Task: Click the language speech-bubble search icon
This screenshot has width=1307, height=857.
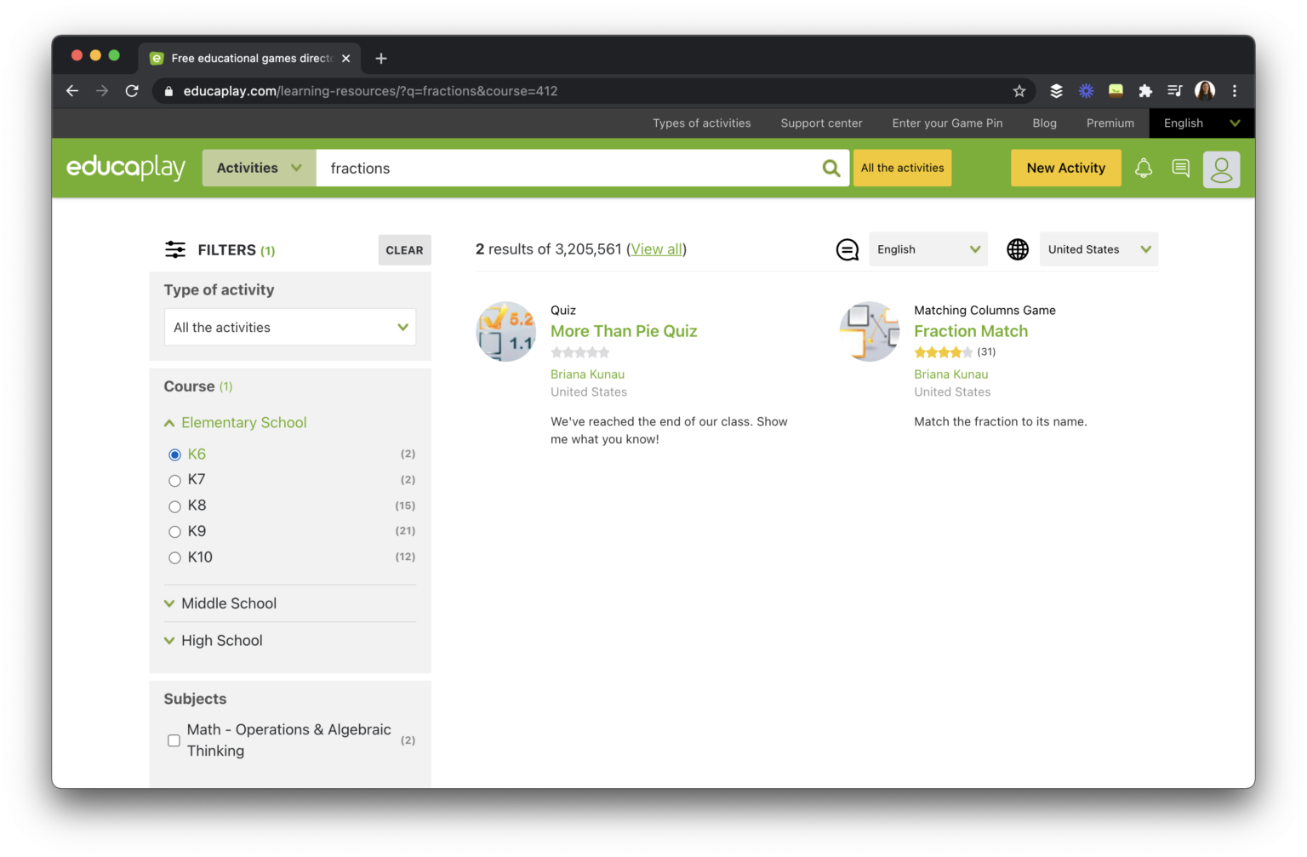Action: point(847,249)
